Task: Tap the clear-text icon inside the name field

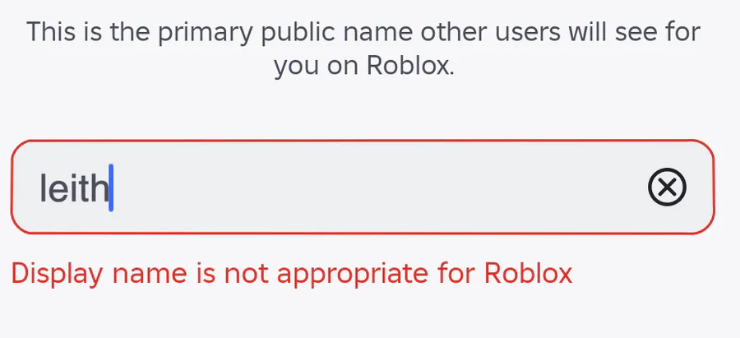Action: pos(667,187)
